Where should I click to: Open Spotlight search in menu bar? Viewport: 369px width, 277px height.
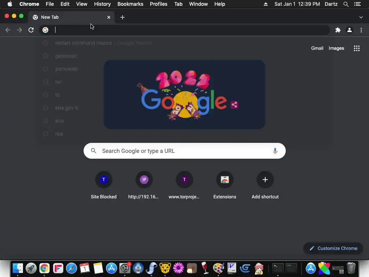tap(346, 4)
